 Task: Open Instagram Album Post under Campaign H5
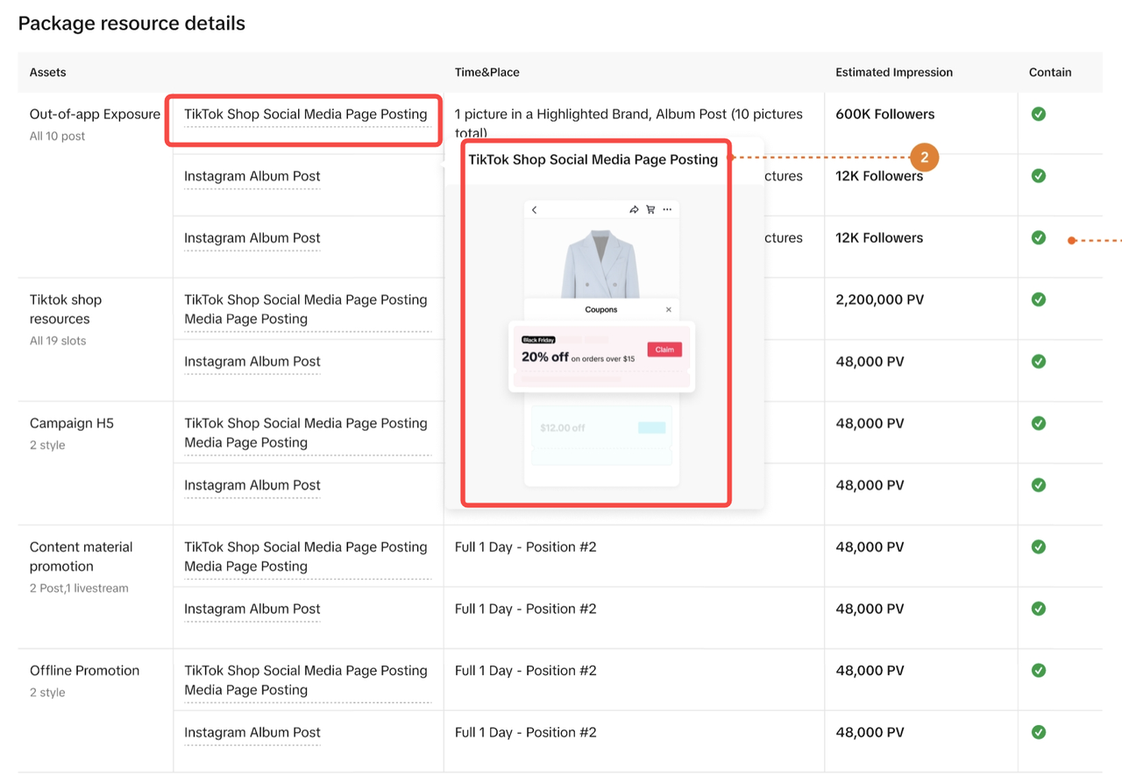coord(252,485)
